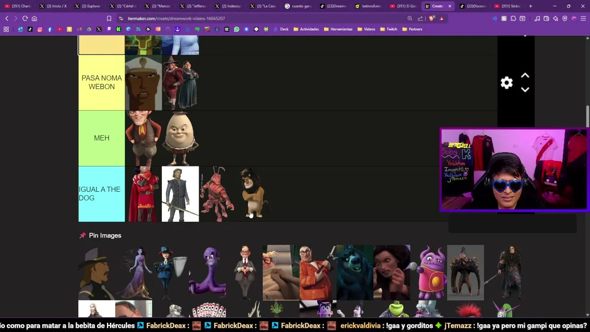Switch to '(2) Inicio / X' tab
The height and width of the screenshot is (332, 590).
(53, 6)
